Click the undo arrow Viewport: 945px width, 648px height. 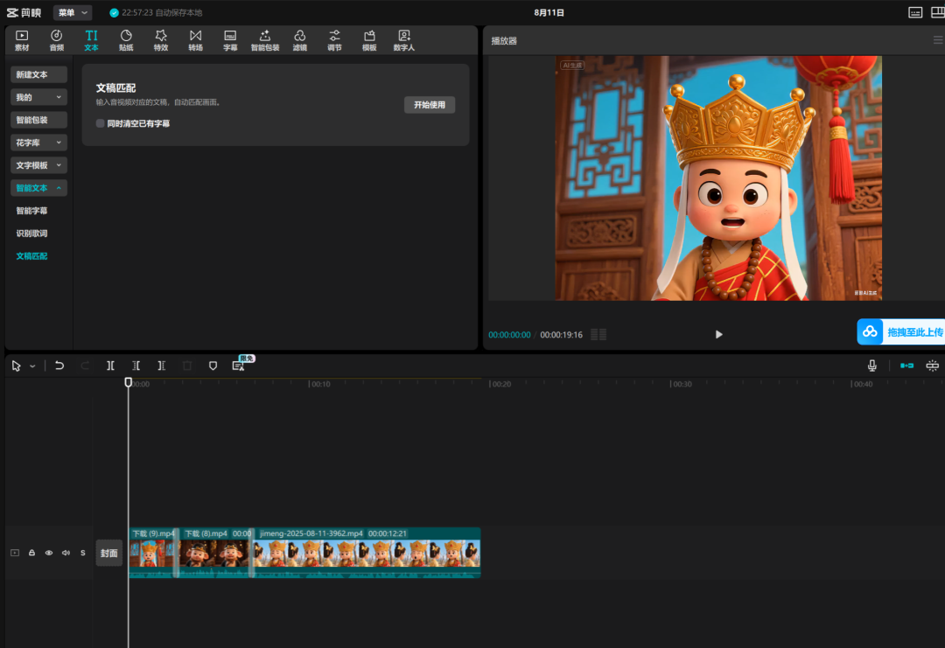pyautogui.click(x=59, y=366)
